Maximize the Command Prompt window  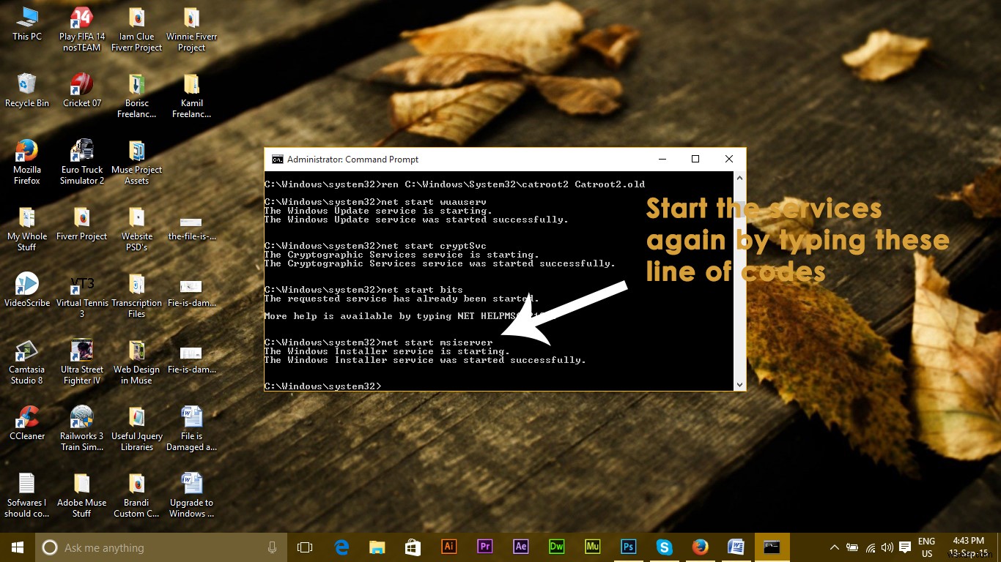(x=695, y=159)
